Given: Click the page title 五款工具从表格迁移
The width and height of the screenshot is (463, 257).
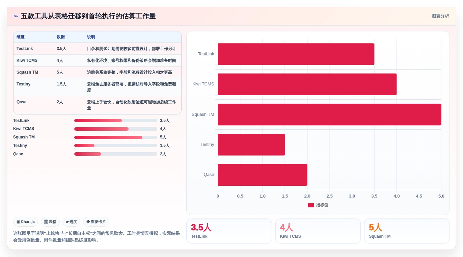Looking at the screenshot, I should 88,16.
